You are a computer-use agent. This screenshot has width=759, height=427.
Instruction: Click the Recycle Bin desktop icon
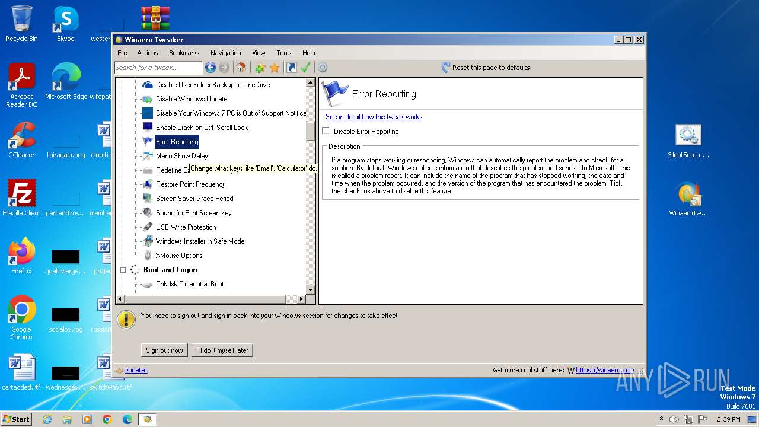coord(21,24)
